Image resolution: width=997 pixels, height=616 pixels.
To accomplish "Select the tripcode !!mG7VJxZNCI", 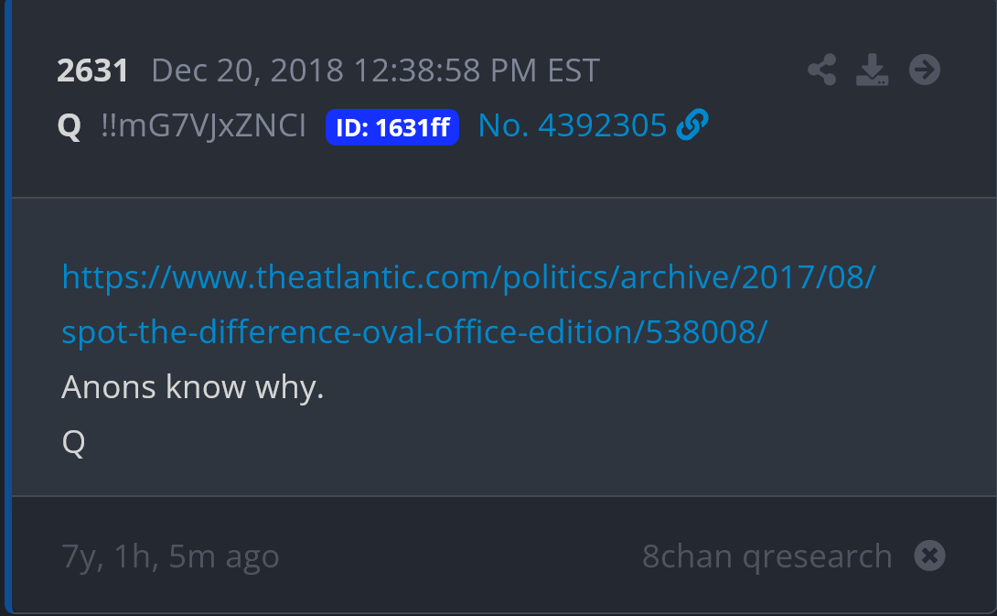I will point(203,125).
